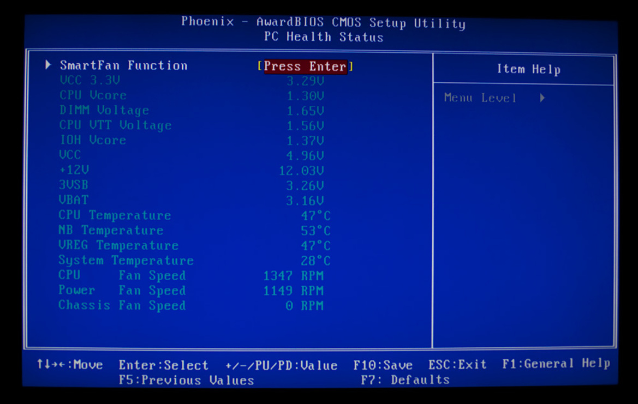The image size is (638, 404).
Task: Click the SmartFan Function submenu arrow
Action: (48, 65)
